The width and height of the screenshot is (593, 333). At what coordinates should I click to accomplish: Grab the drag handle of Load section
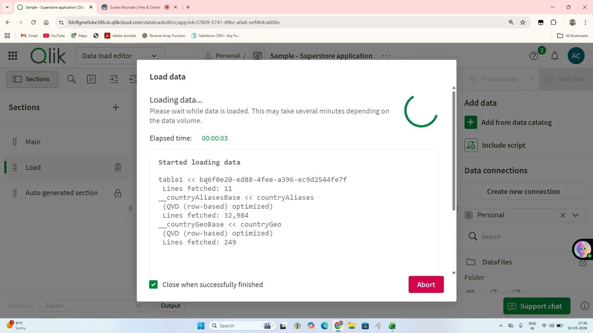pyautogui.click(x=14, y=167)
